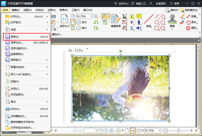Click the 会员中心 (member center) link
The height and width of the screenshot is (136, 202).
121,4
